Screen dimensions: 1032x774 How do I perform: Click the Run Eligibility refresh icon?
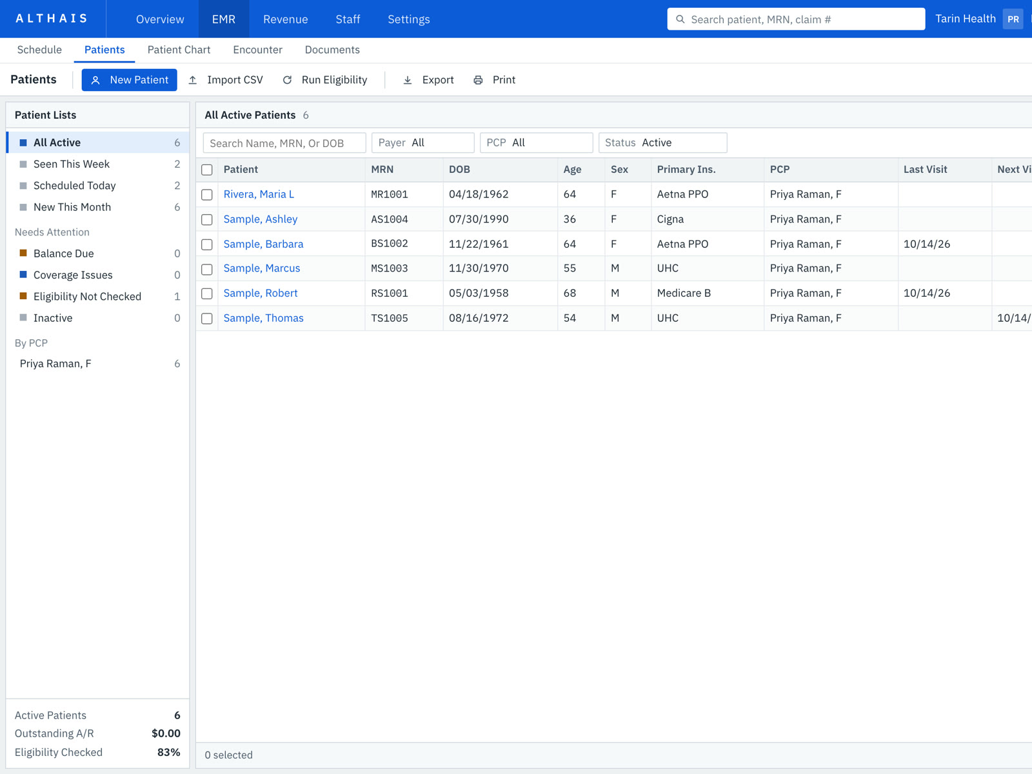(x=288, y=80)
